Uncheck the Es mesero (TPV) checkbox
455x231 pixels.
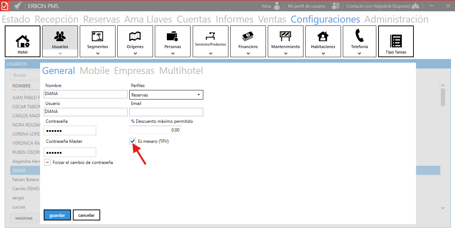(133, 141)
